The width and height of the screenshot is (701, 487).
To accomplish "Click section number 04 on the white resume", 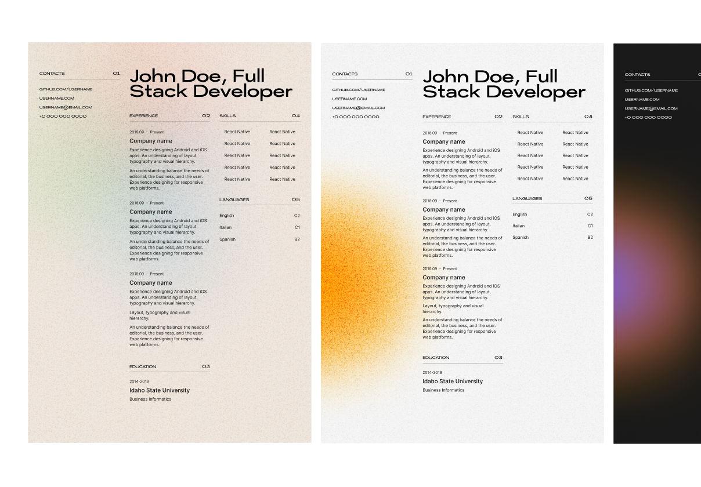I will (x=589, y=117).
